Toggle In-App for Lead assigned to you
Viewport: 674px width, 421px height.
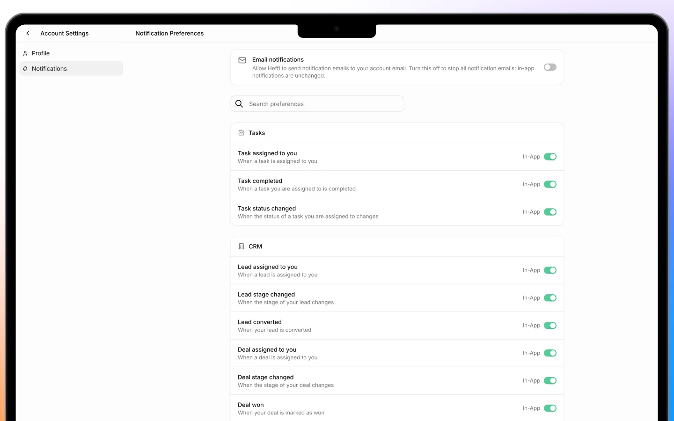(550, 270)
